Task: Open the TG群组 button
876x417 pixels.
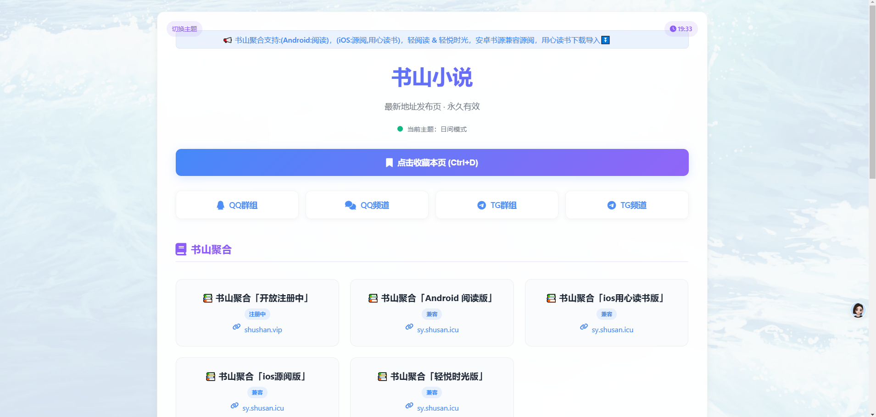Action: pos(497,205)
